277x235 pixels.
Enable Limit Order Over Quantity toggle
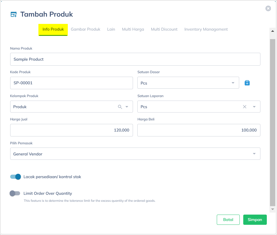pyautogui.click(x=15, y=193)
